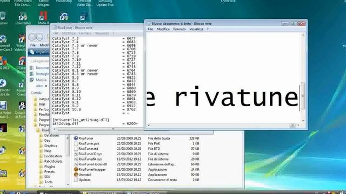Click Nuovo documento horizontal scrollbar left arrow
The width and height of the screenshot is (346, 194).
pyautogui.click(x=149, y=126)
